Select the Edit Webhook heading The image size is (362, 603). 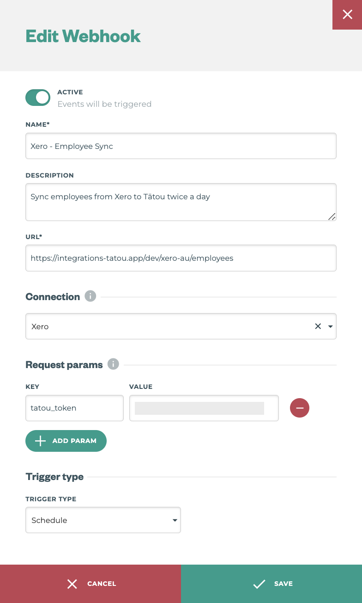(83, 36)
